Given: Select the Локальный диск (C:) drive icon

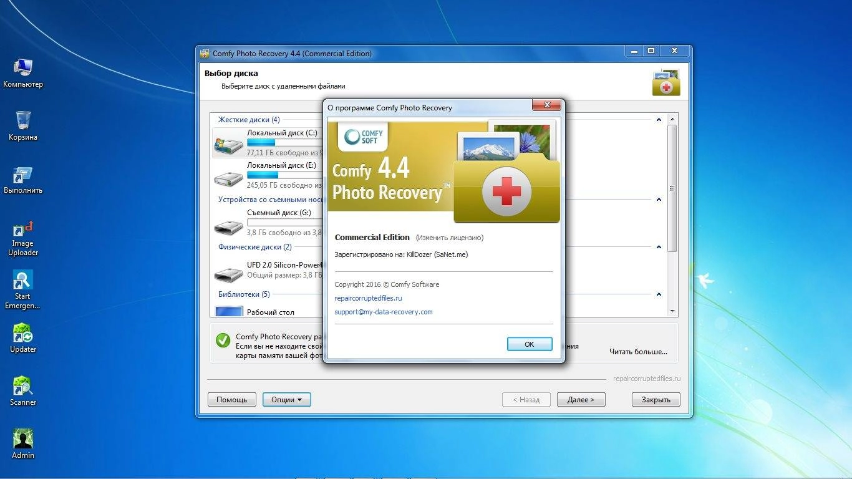Looking at the screenshot, I should [x=228, y=145].
